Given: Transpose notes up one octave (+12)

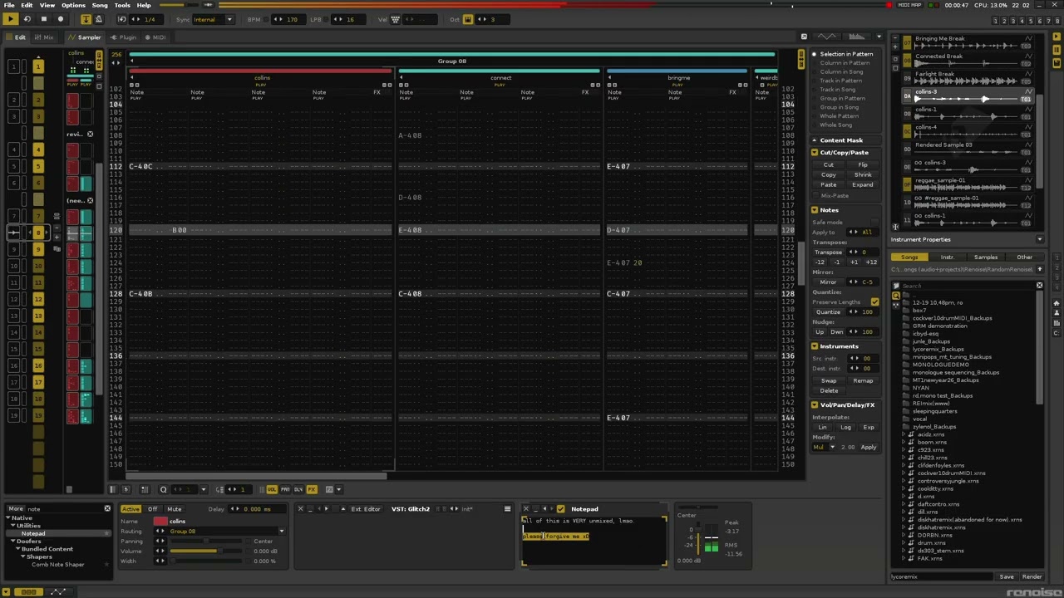Looking at the screenshot, I should point(870,262).
